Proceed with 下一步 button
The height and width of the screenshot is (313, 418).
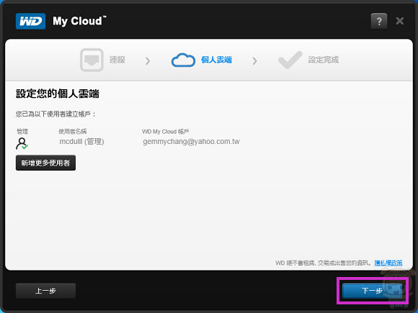pos(372,291)
